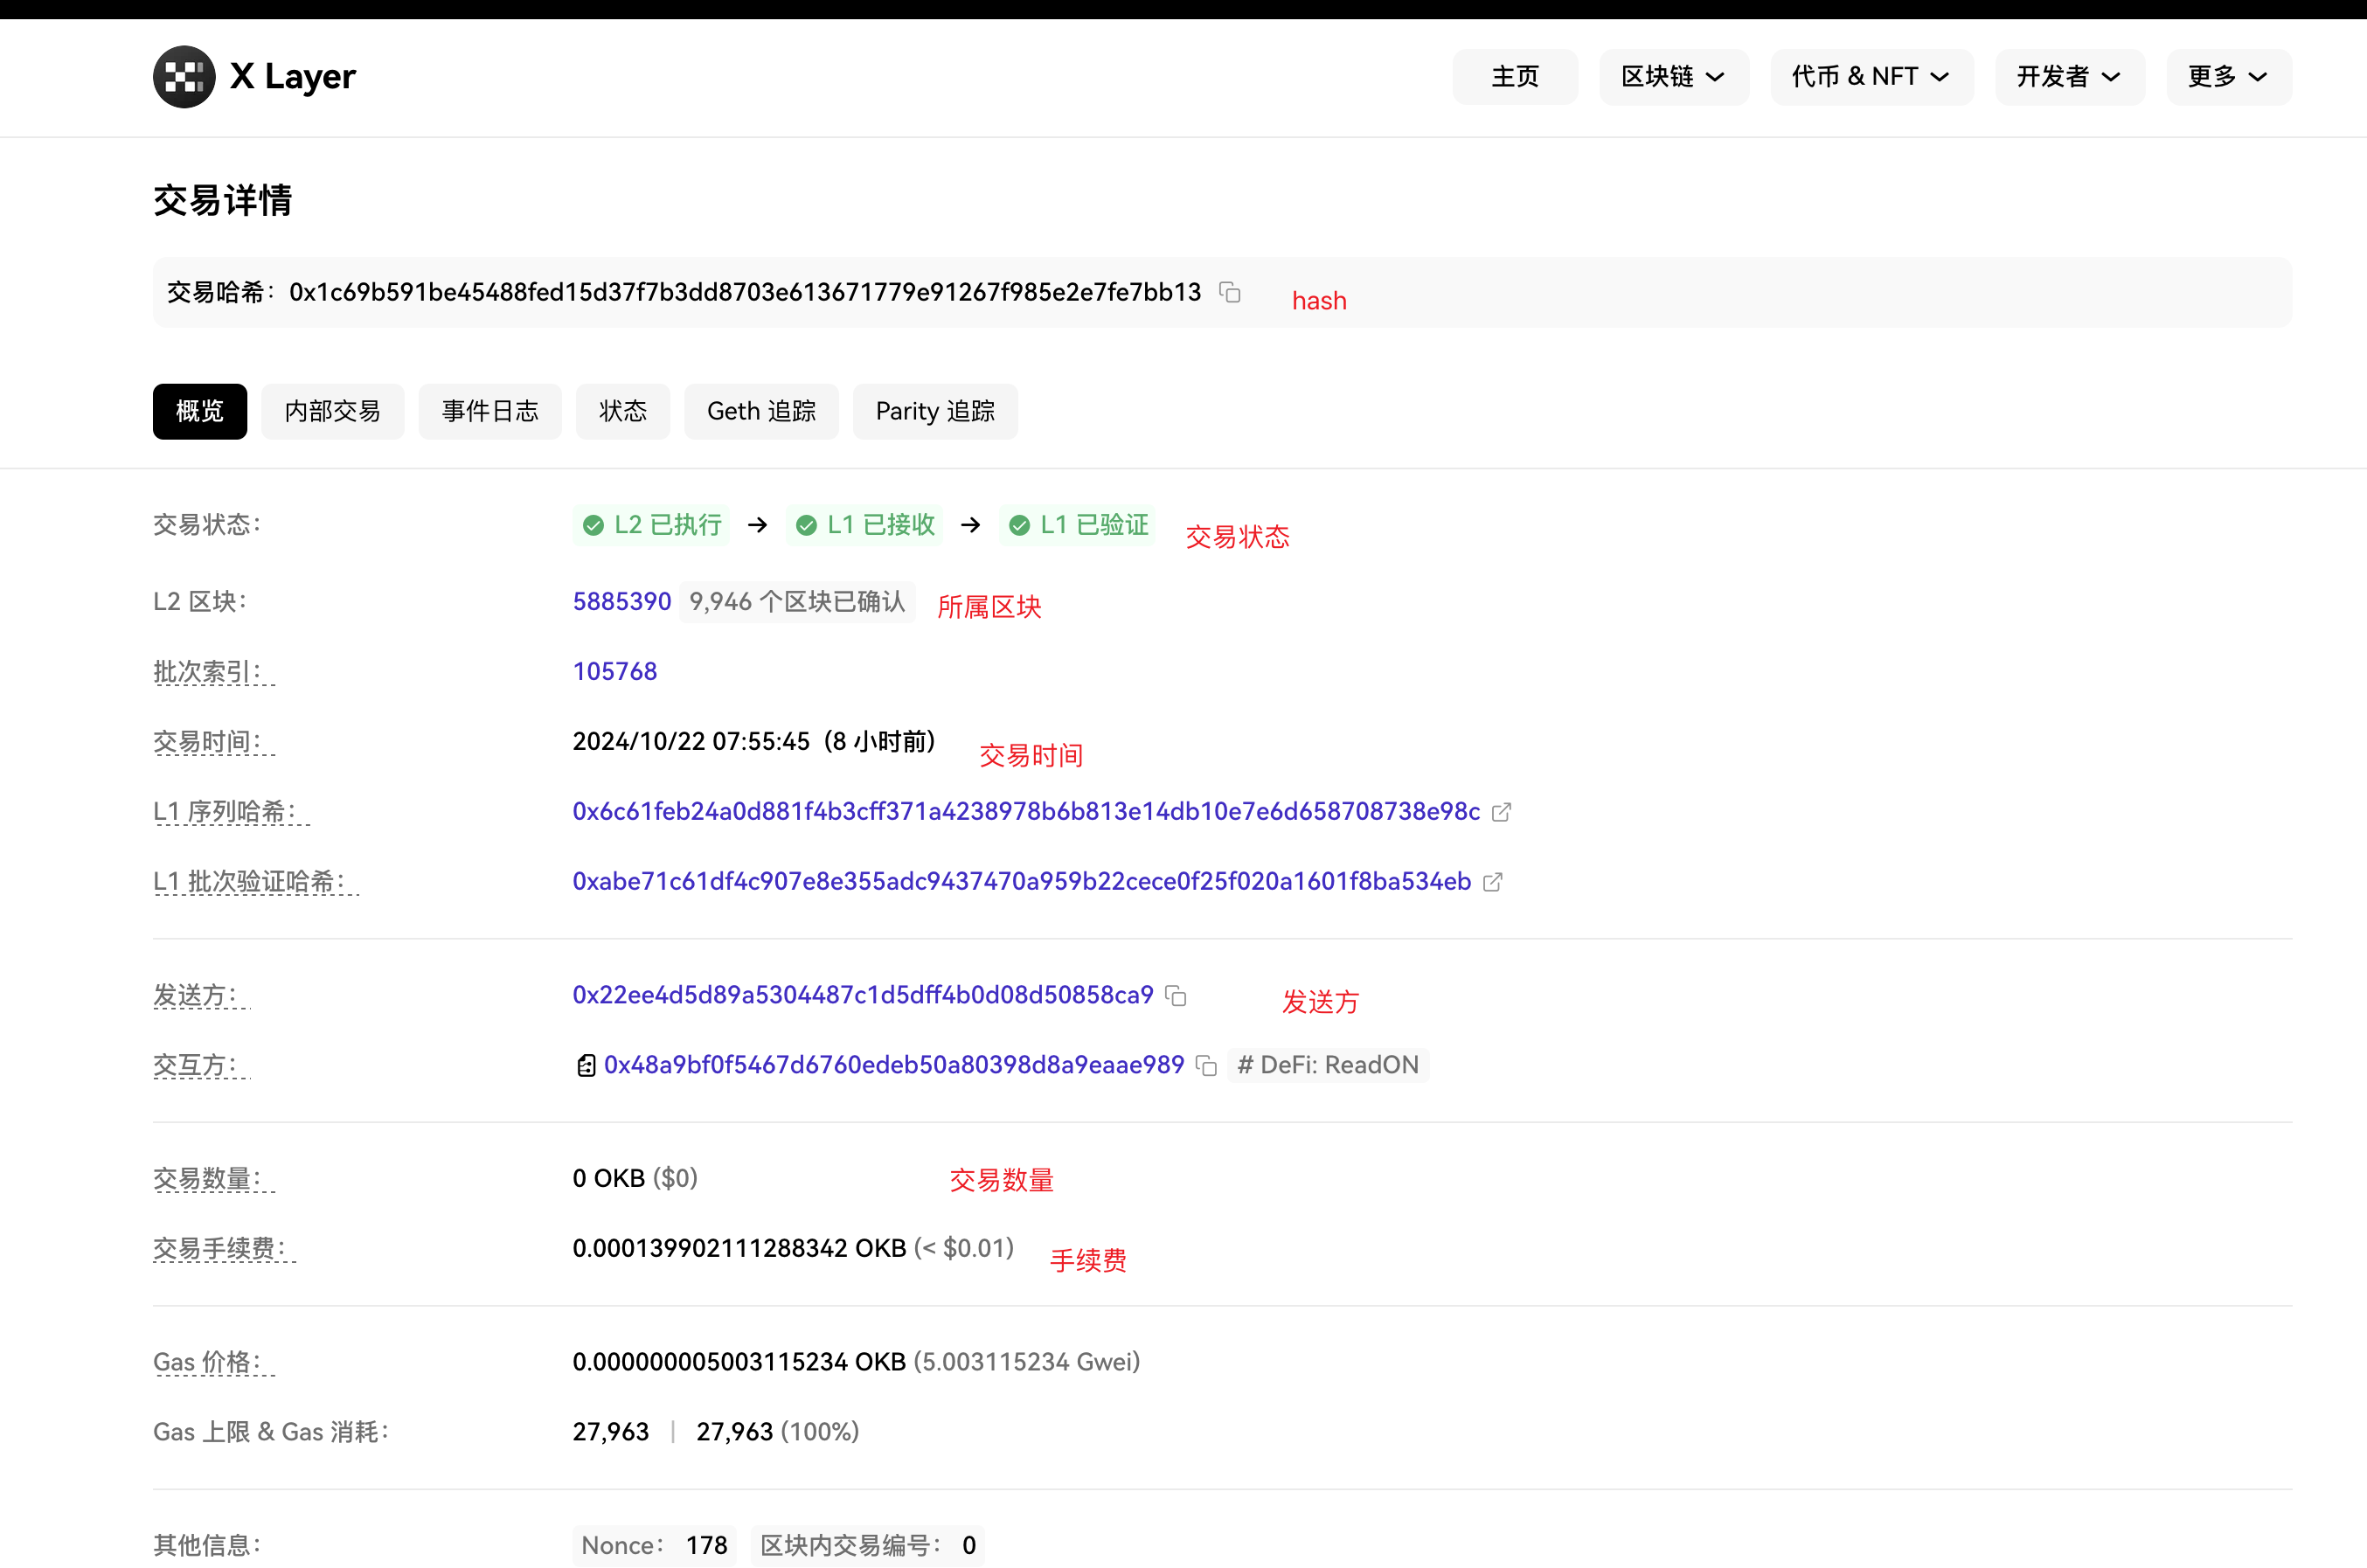
Task: Switch to the 内部交易 tab
Action: pyautogui.click(x=332, y=411)
